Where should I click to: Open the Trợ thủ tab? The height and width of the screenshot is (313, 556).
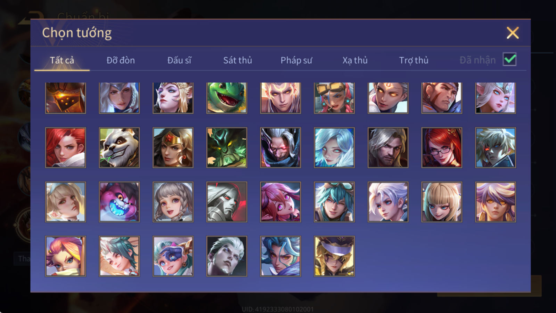point(414,60)
